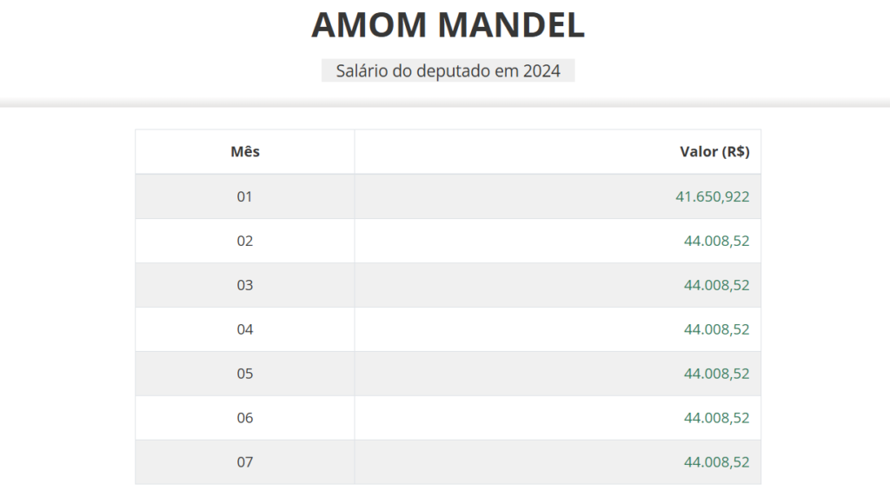Select month 05 cell in the table

[x=245, y=374]
